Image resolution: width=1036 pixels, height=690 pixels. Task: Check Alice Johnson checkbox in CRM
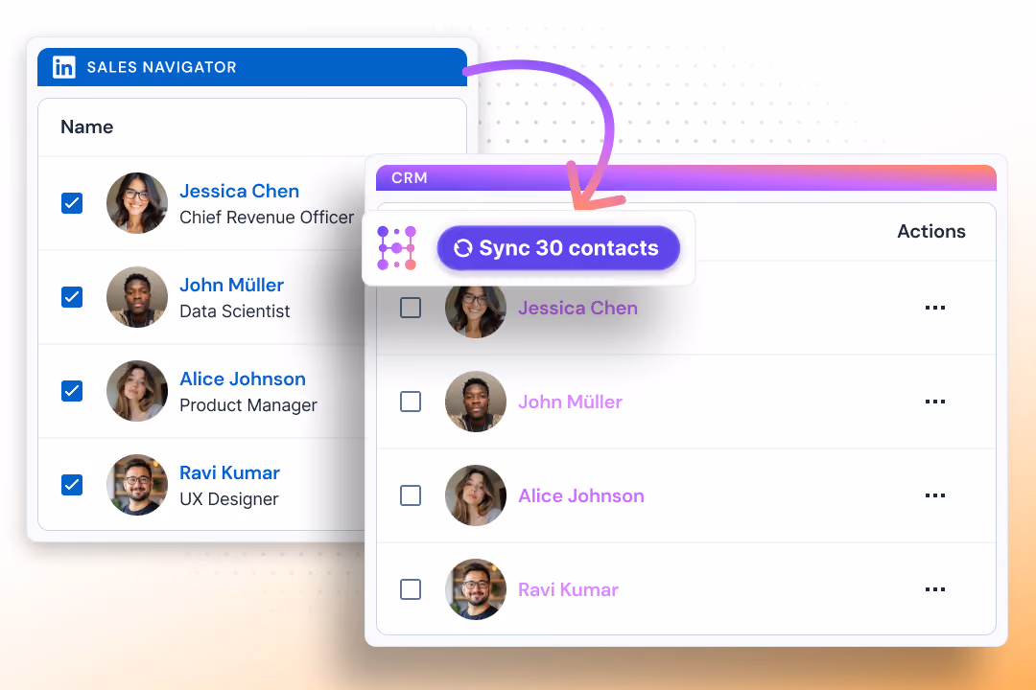411,495
